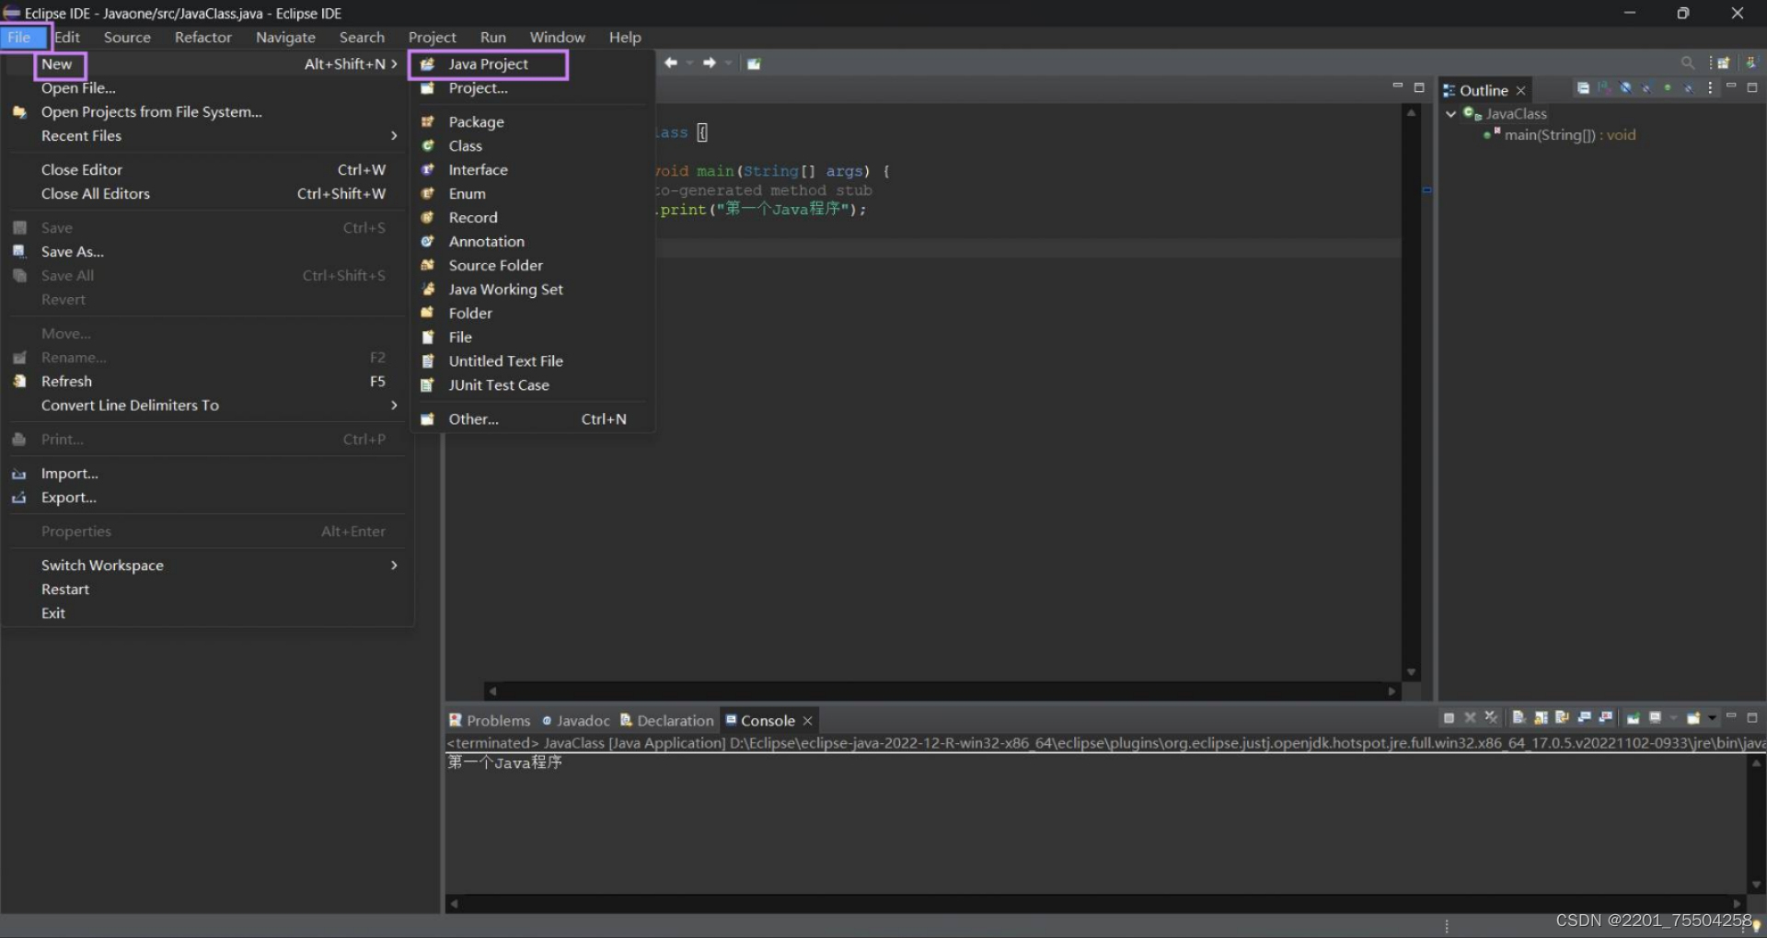Screen dimensions: 1767x938
Task: Click Remove All Terminated Launches icon
Action: coord(1491,717)
